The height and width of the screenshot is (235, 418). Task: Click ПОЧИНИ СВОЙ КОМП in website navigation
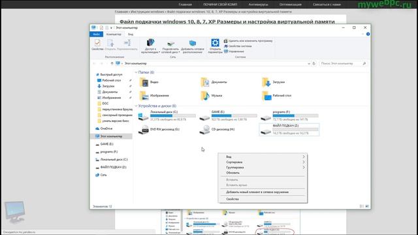(220, 5)
